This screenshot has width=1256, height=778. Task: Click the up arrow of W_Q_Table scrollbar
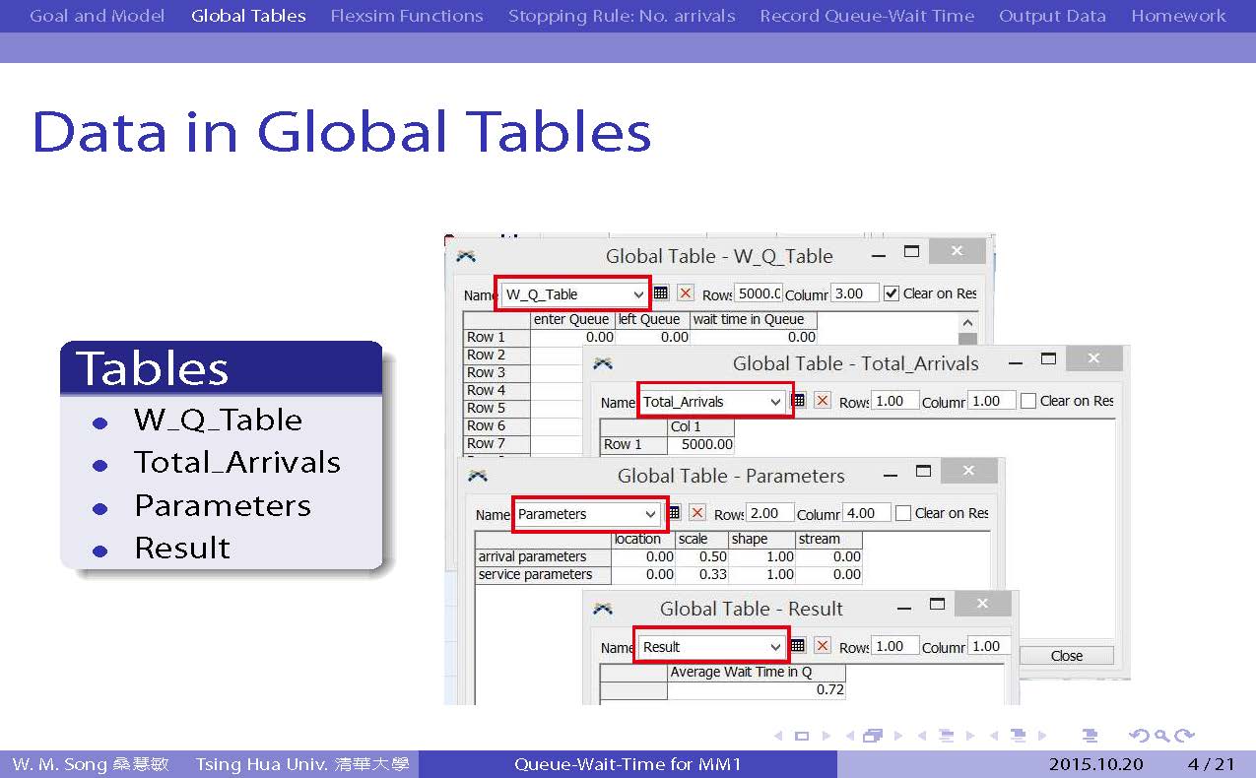(x=967, y=323)
